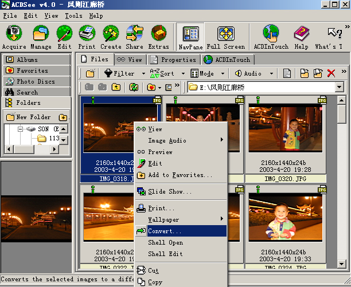This screenshot has height=287, width=351.
Task: Open the Acquire tool
Action: [x=14, y=37]
